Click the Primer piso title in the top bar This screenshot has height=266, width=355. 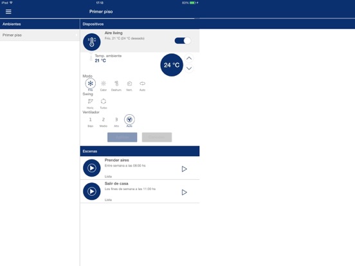[101, 12]
